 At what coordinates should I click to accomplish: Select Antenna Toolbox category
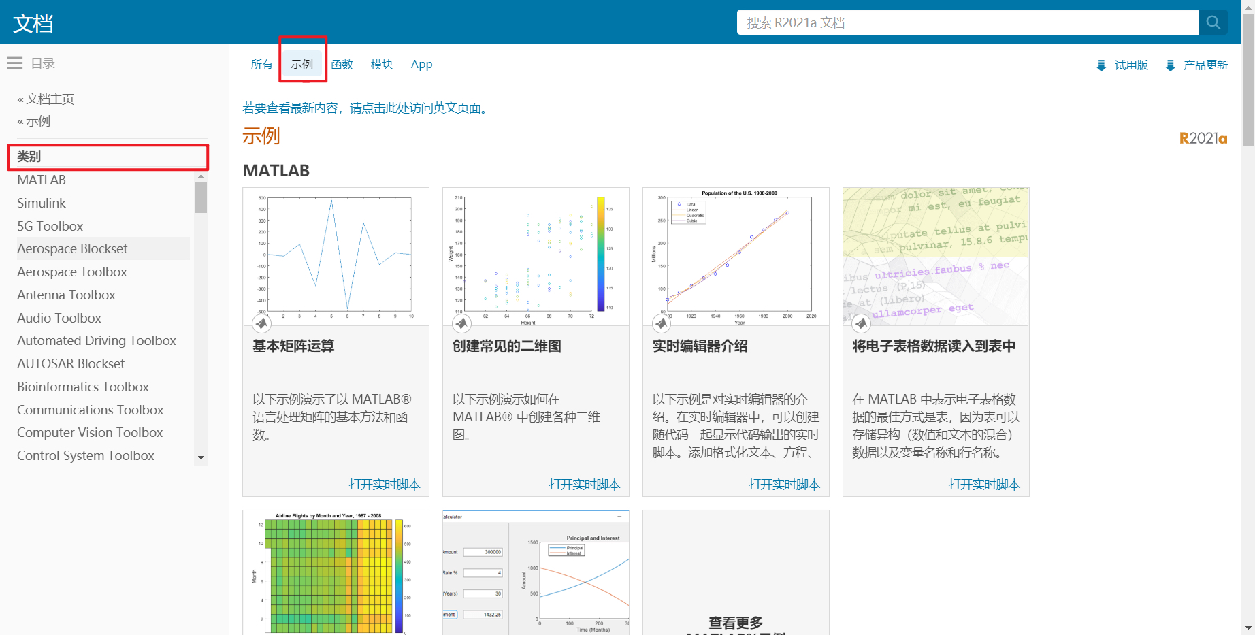pos(66,295)
